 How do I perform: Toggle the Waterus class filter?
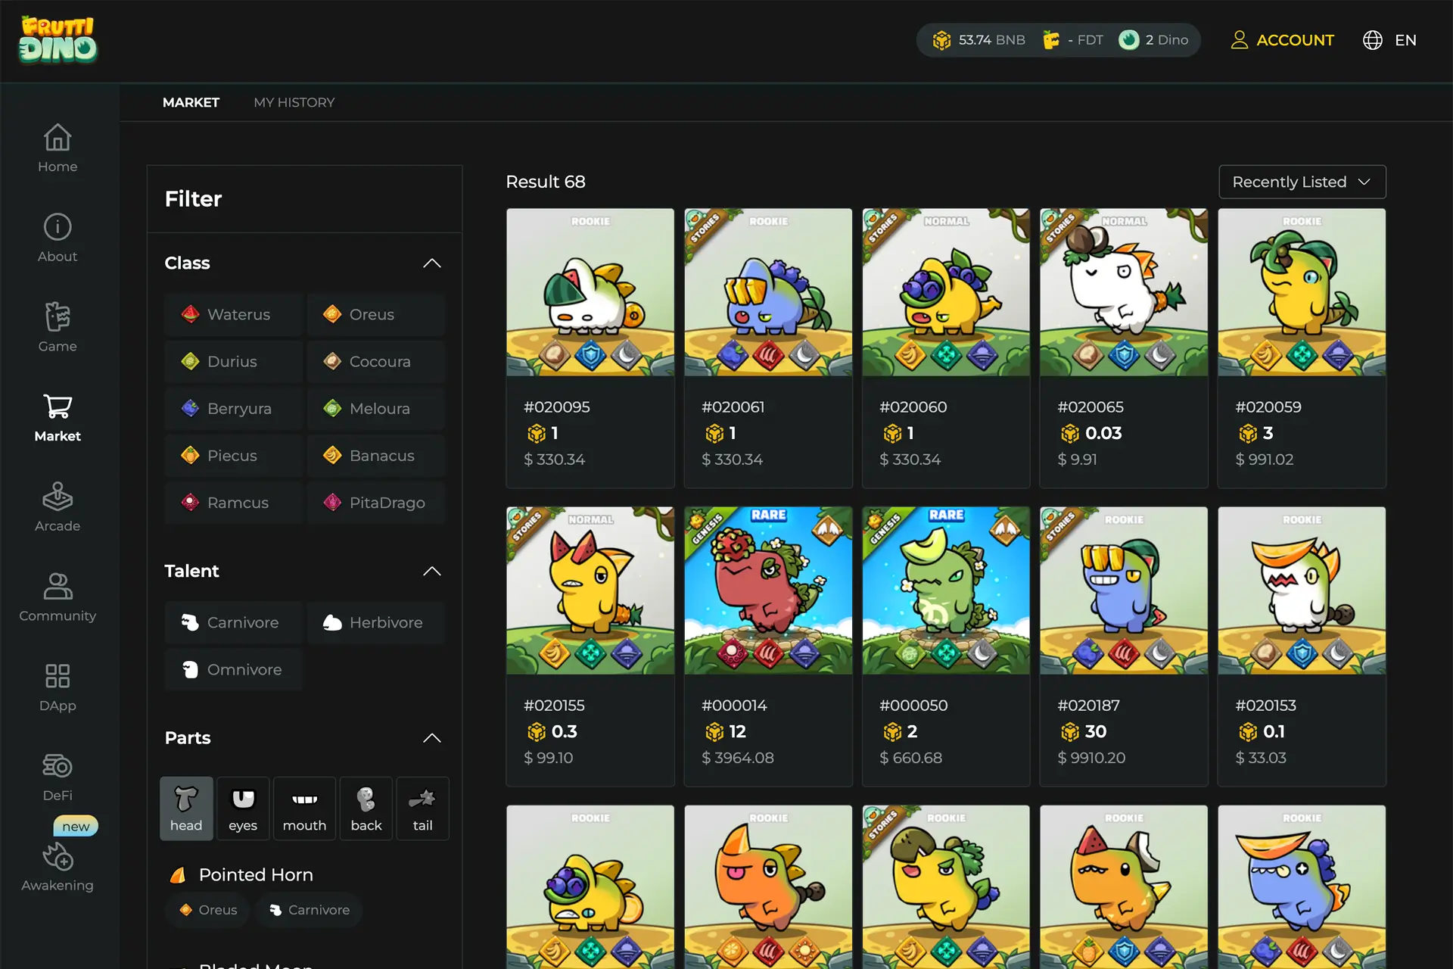point(233,314)
